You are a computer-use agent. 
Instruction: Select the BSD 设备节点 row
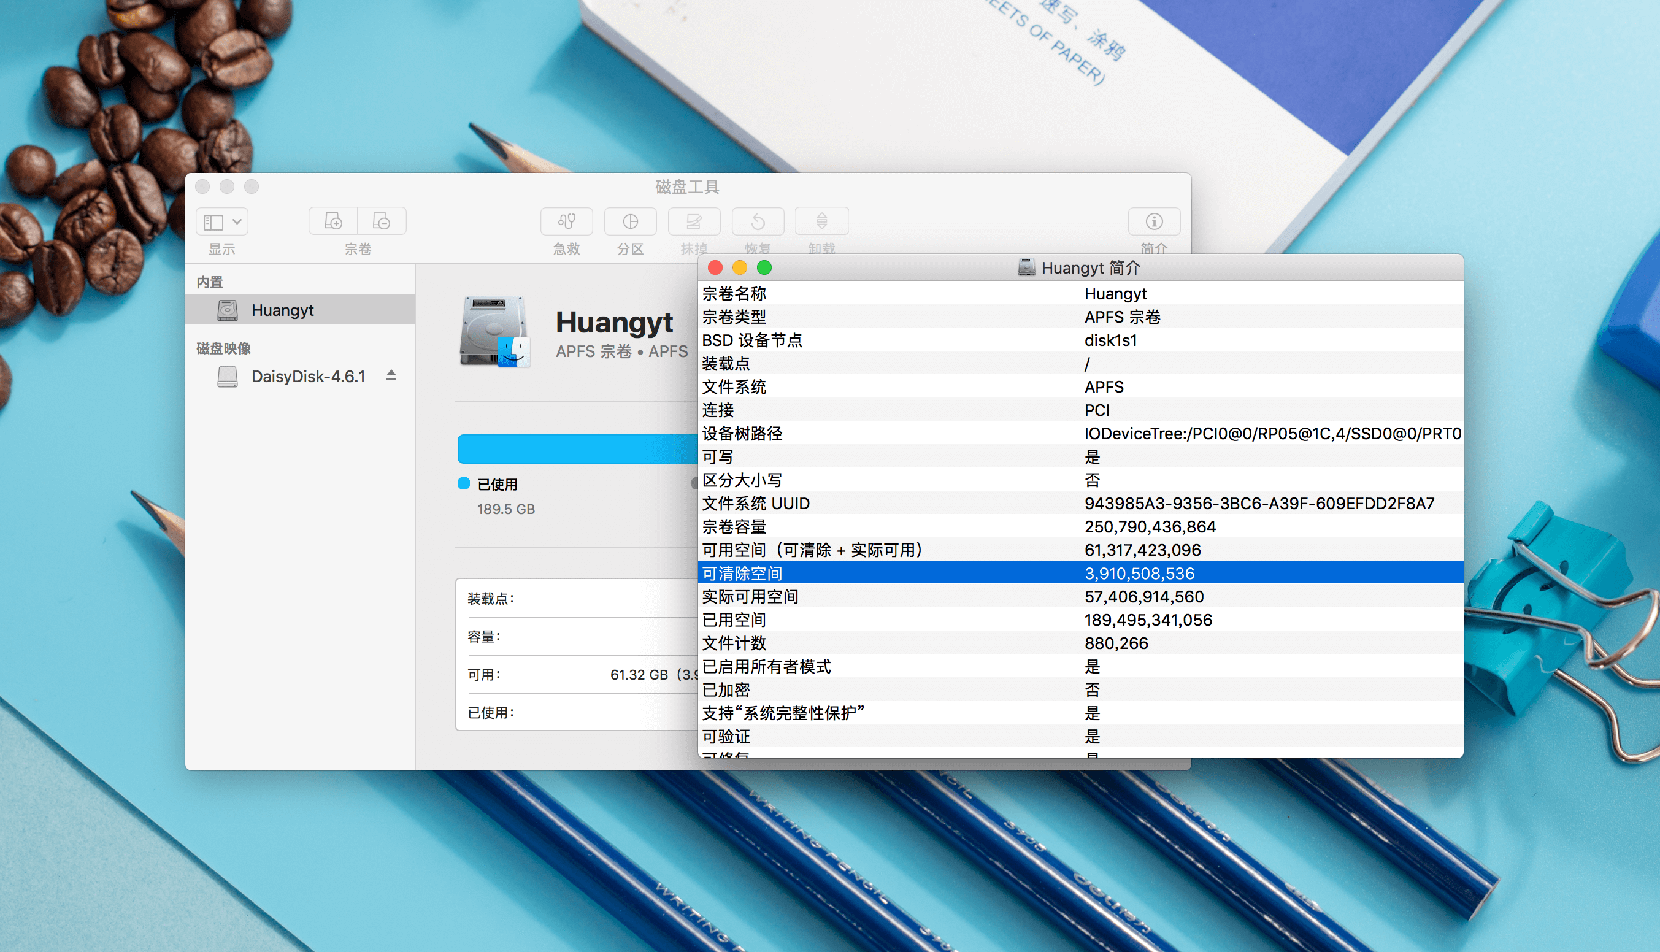1080,340
